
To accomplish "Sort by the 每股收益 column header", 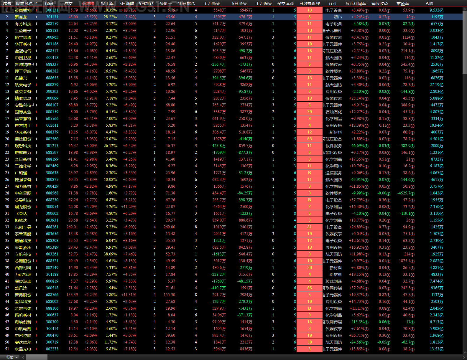I will pyautogui.click(x=380, y=4).
